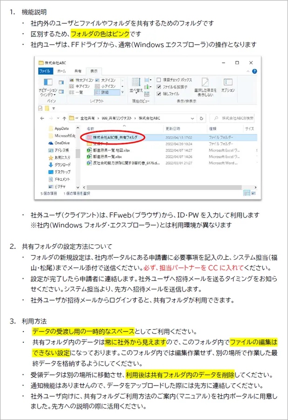Open the ファイル tab
This screenshot has height=420, width=288.
pos(45,71)
